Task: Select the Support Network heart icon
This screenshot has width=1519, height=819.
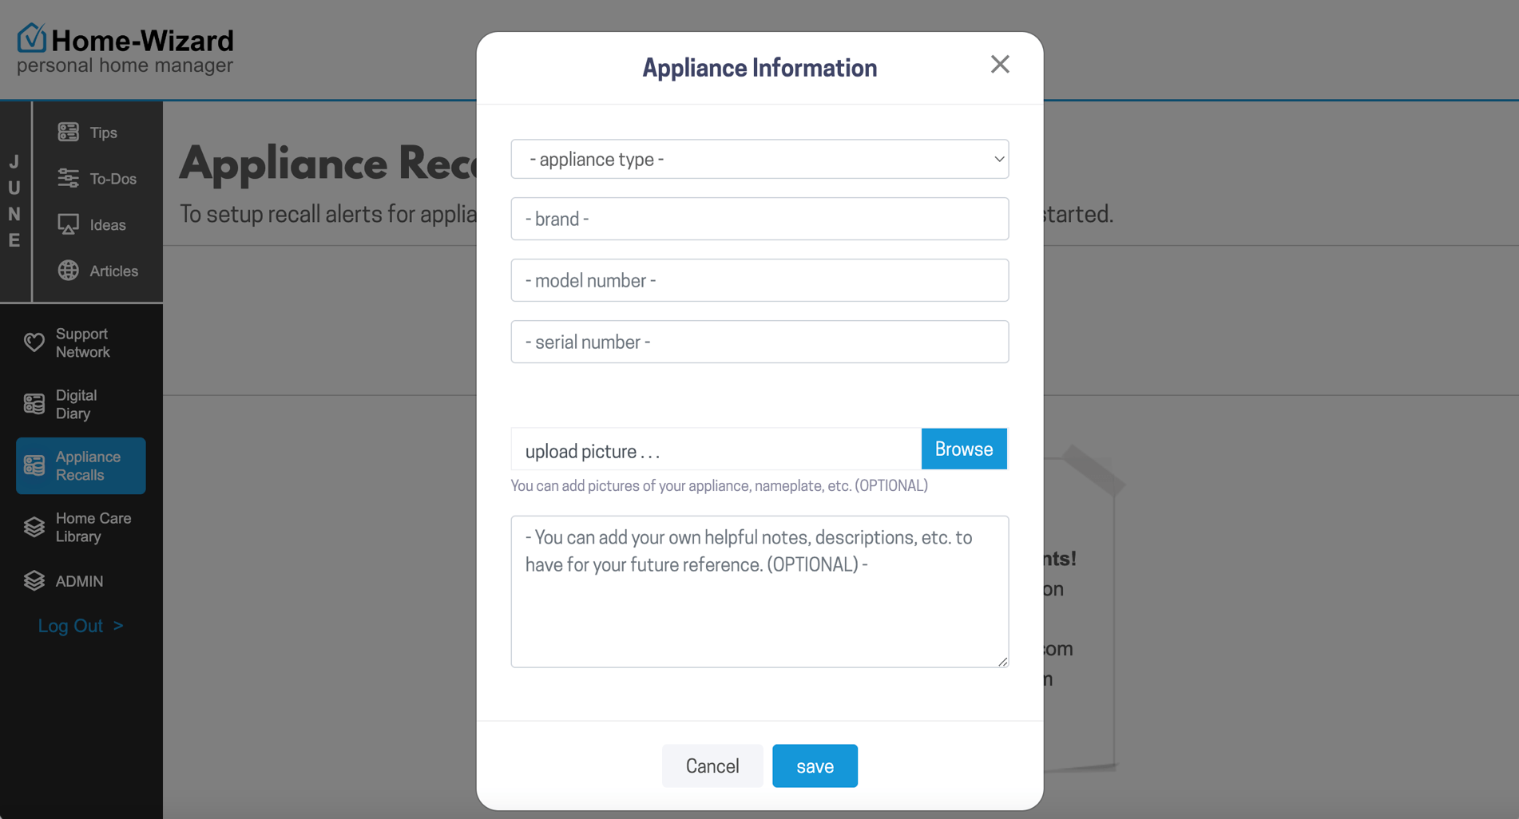Action: tap(34, 342)
